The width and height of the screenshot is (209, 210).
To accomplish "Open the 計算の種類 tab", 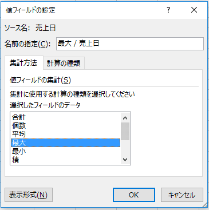I will point(64,64).
